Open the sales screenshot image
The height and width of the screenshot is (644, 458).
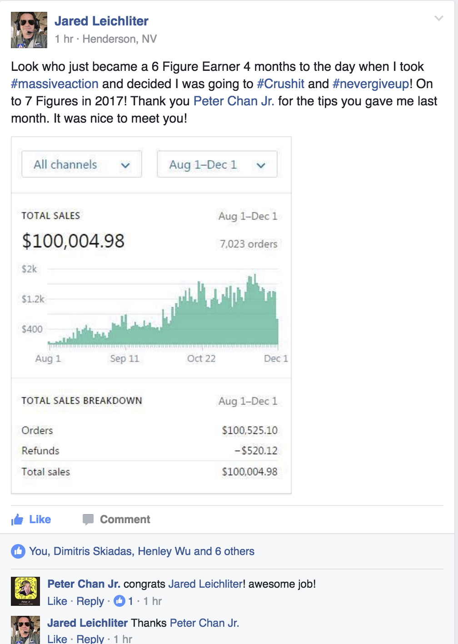coord(151,315)
